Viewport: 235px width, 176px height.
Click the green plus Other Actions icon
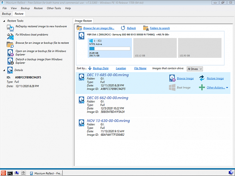pos(202,87)
